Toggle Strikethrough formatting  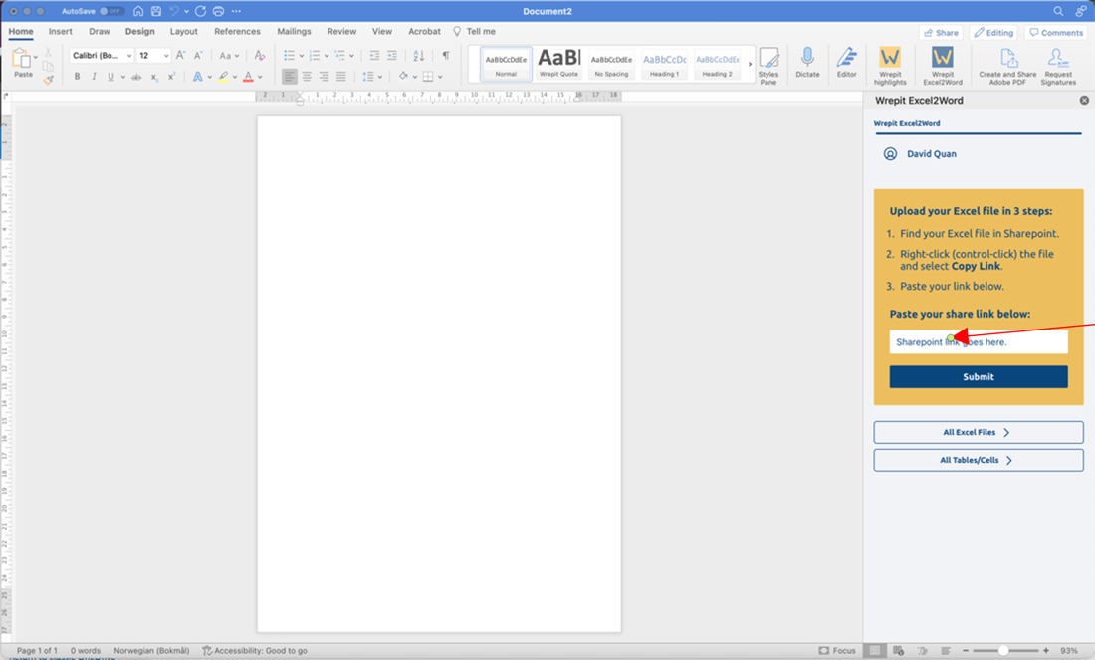tap(136, 76)
